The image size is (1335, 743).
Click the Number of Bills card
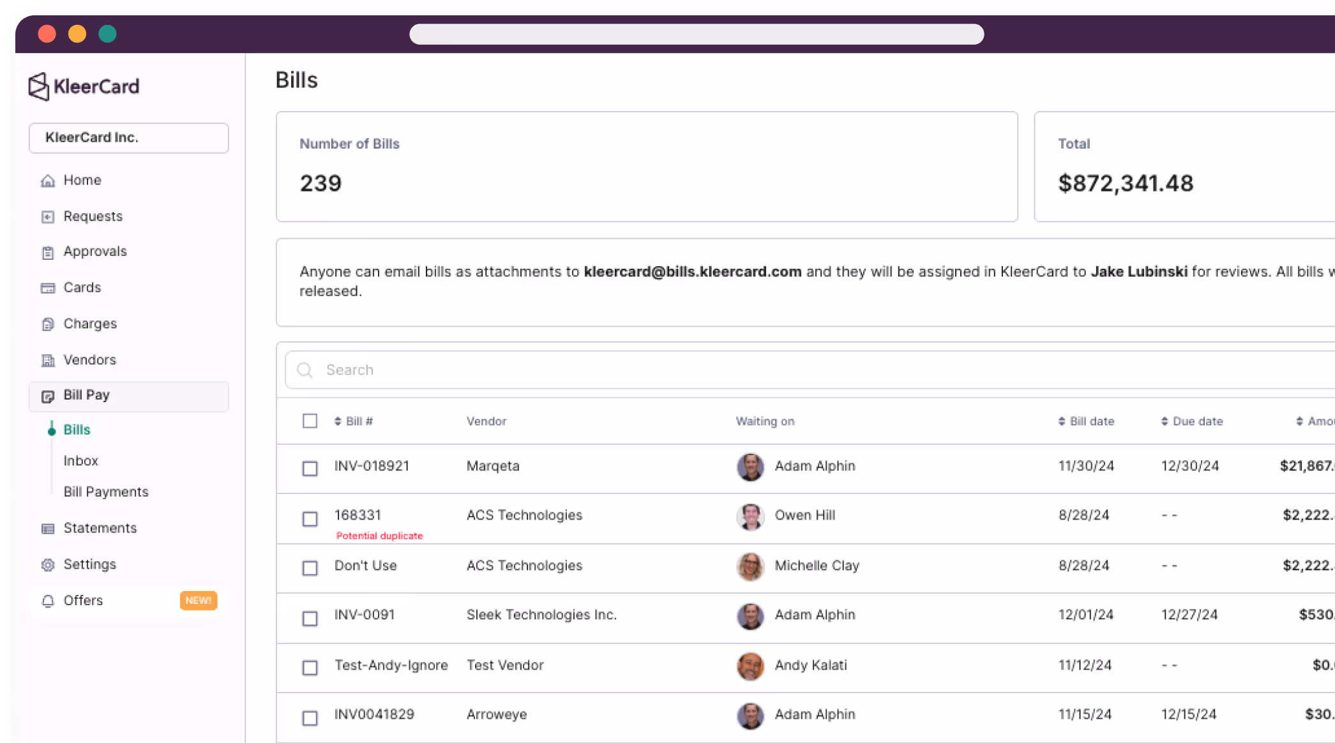647,167
